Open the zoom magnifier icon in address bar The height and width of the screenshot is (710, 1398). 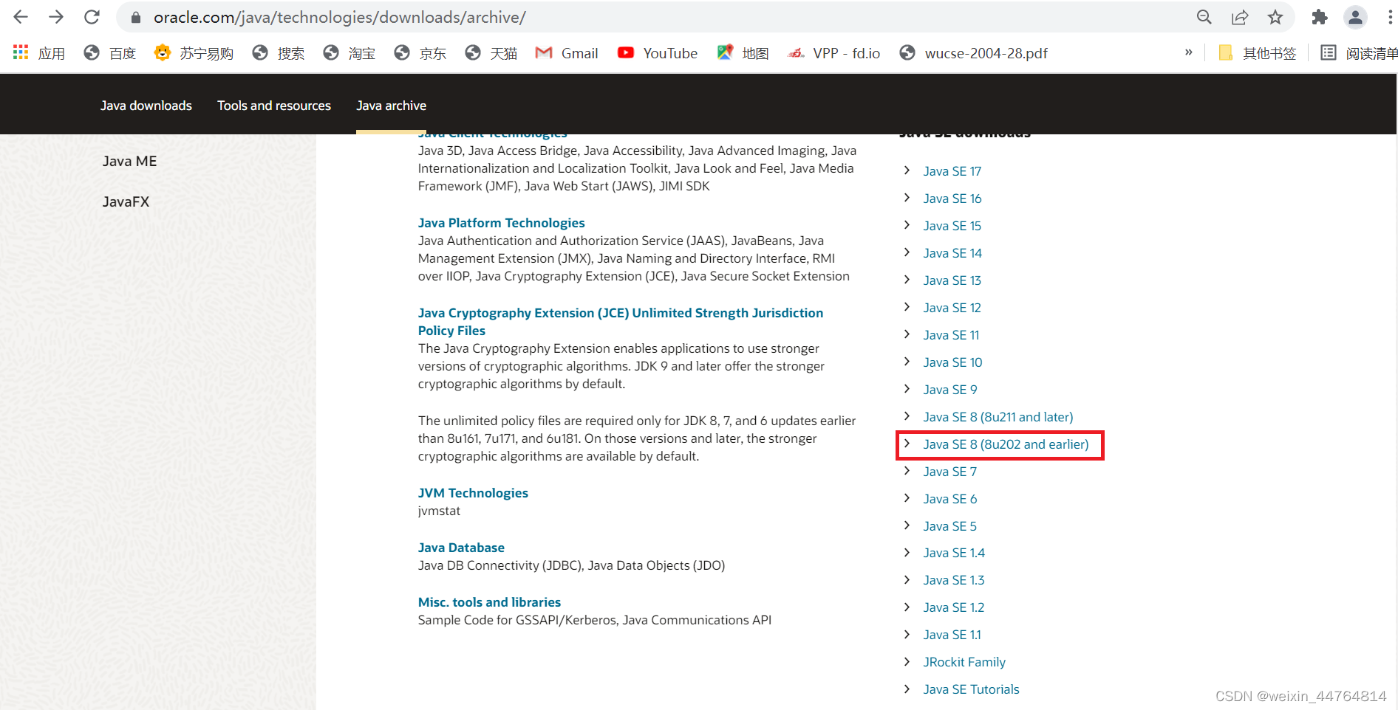coord(1204,17)
